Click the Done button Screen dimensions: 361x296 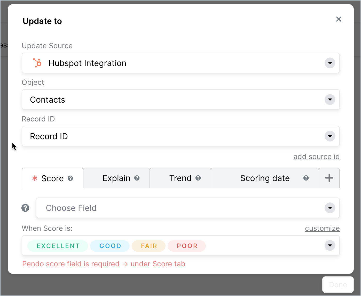(338, 285)
